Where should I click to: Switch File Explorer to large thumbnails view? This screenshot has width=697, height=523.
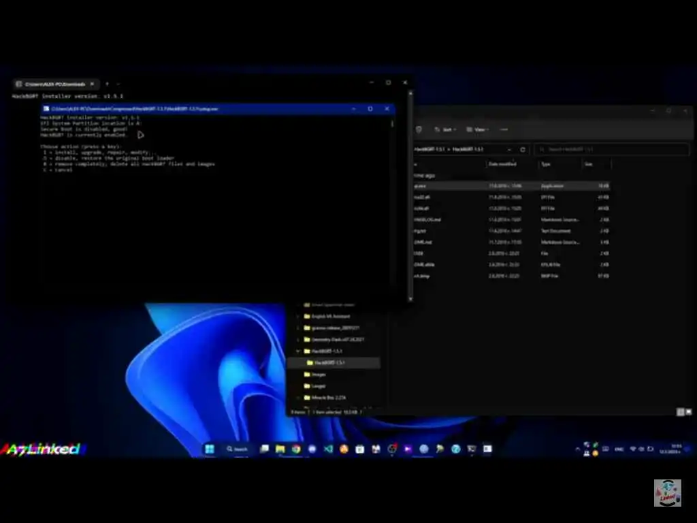pyautogui.click(x=689, y=412)
